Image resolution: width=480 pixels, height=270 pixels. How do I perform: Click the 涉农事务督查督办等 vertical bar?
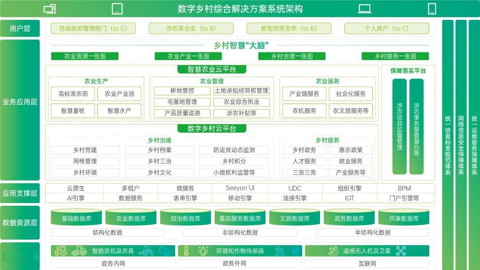click(x=416, y=126)
